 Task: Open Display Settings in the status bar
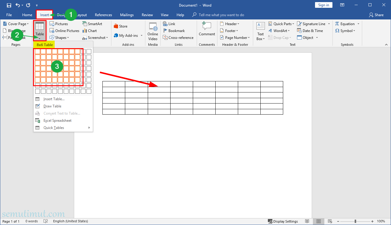[283, 221]
